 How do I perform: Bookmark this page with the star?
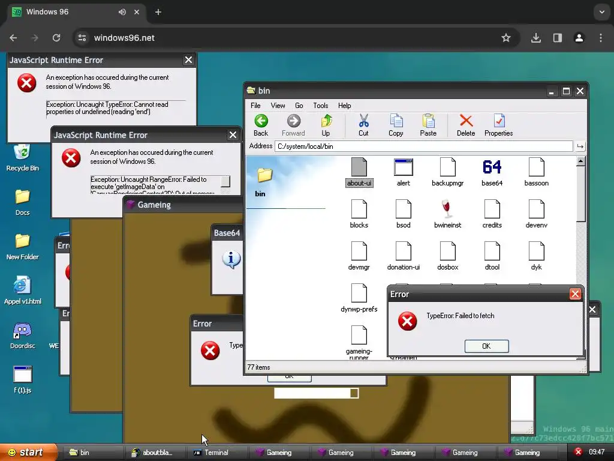(x=506, y=38)
